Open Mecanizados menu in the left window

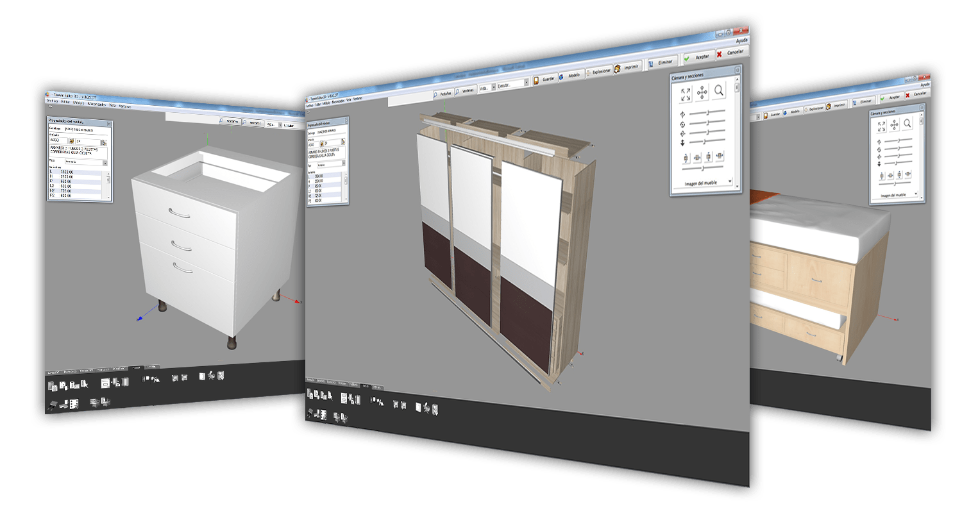coord(97,104)
